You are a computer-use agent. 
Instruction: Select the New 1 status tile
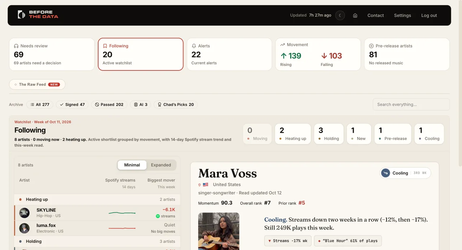359,134
